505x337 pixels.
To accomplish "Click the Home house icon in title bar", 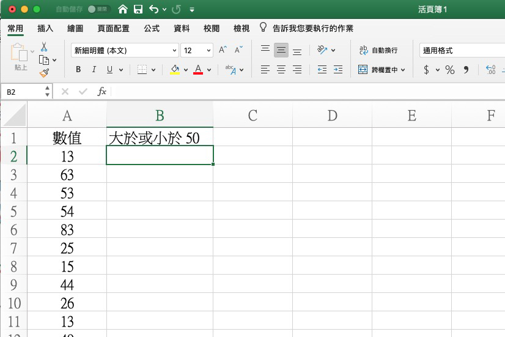I will point(123,9).
